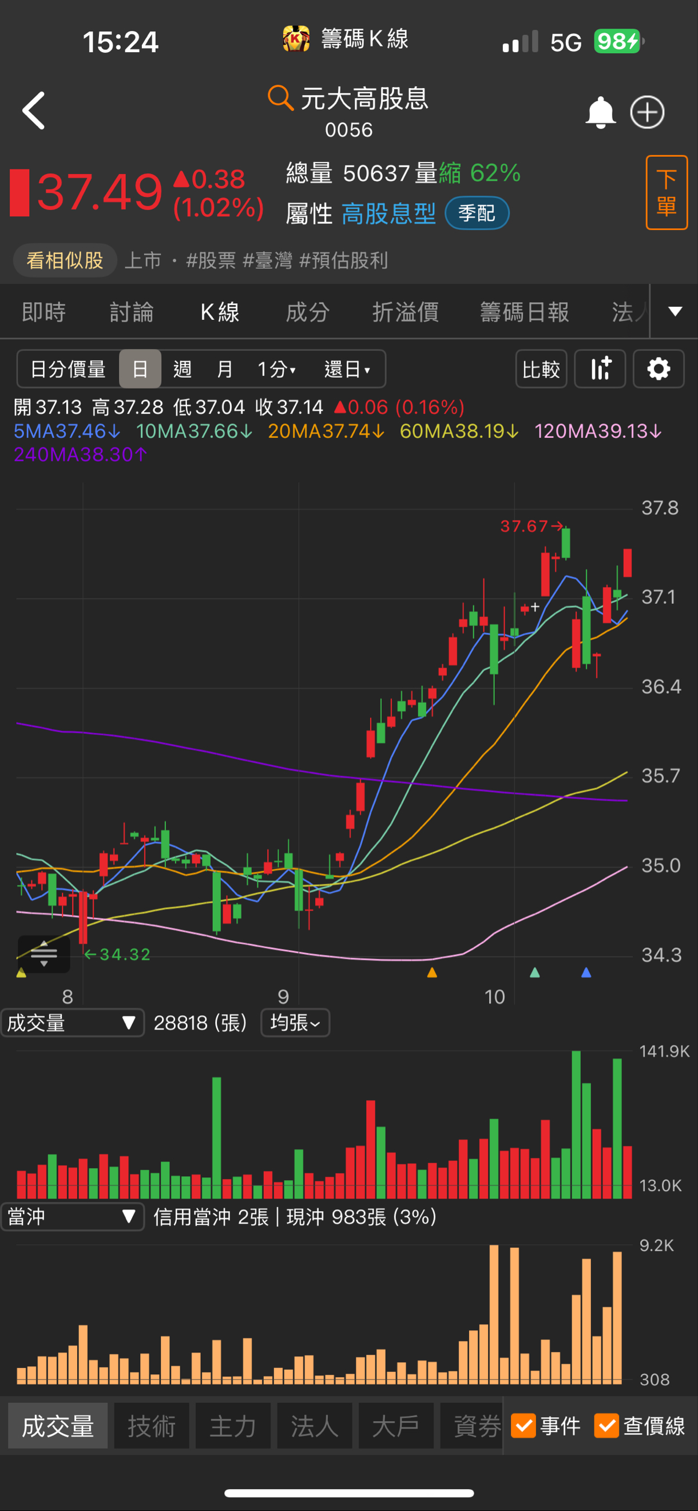Screen dimensions: 698x1511
Task: Tap the #預估股利 hashtag
Action: click(x=344, y=260)
